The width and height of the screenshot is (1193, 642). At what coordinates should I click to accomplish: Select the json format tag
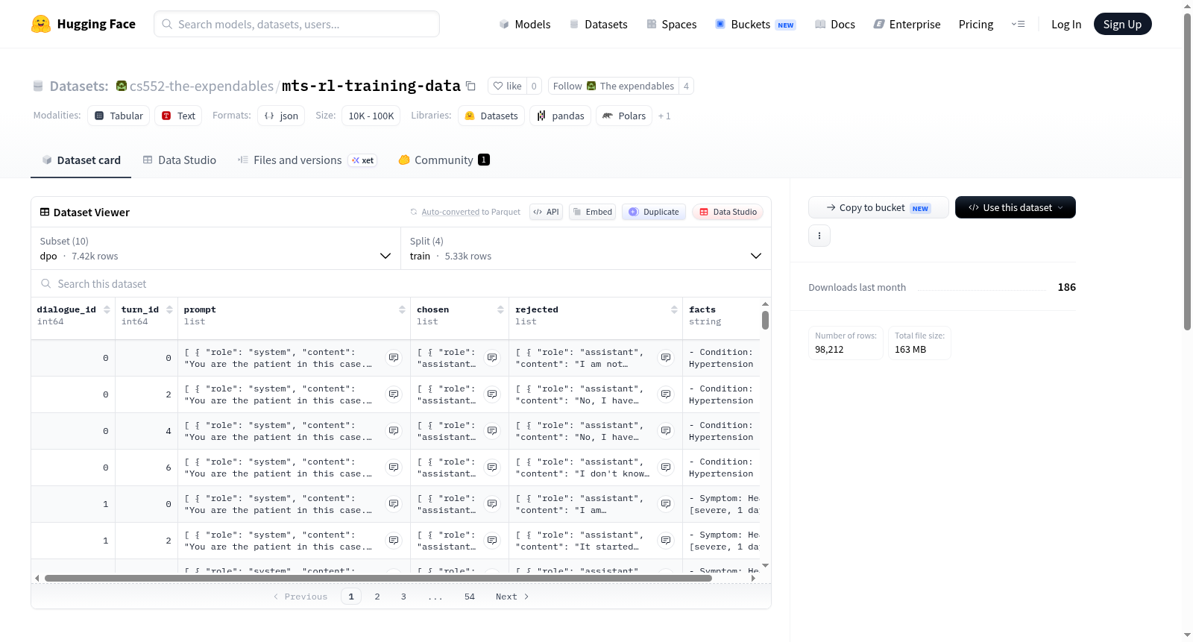[281, 116]
